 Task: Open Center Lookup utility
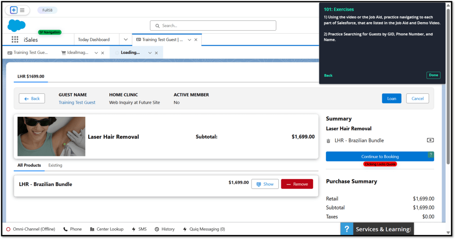pyautogui.click(x=106, y=229)
